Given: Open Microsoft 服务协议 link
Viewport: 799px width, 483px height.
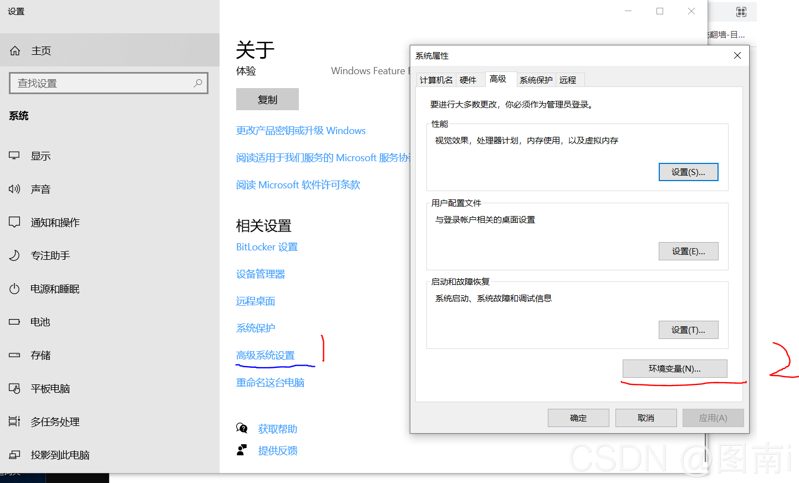Looking at the screenshot, I should click(x=323, y=158).
